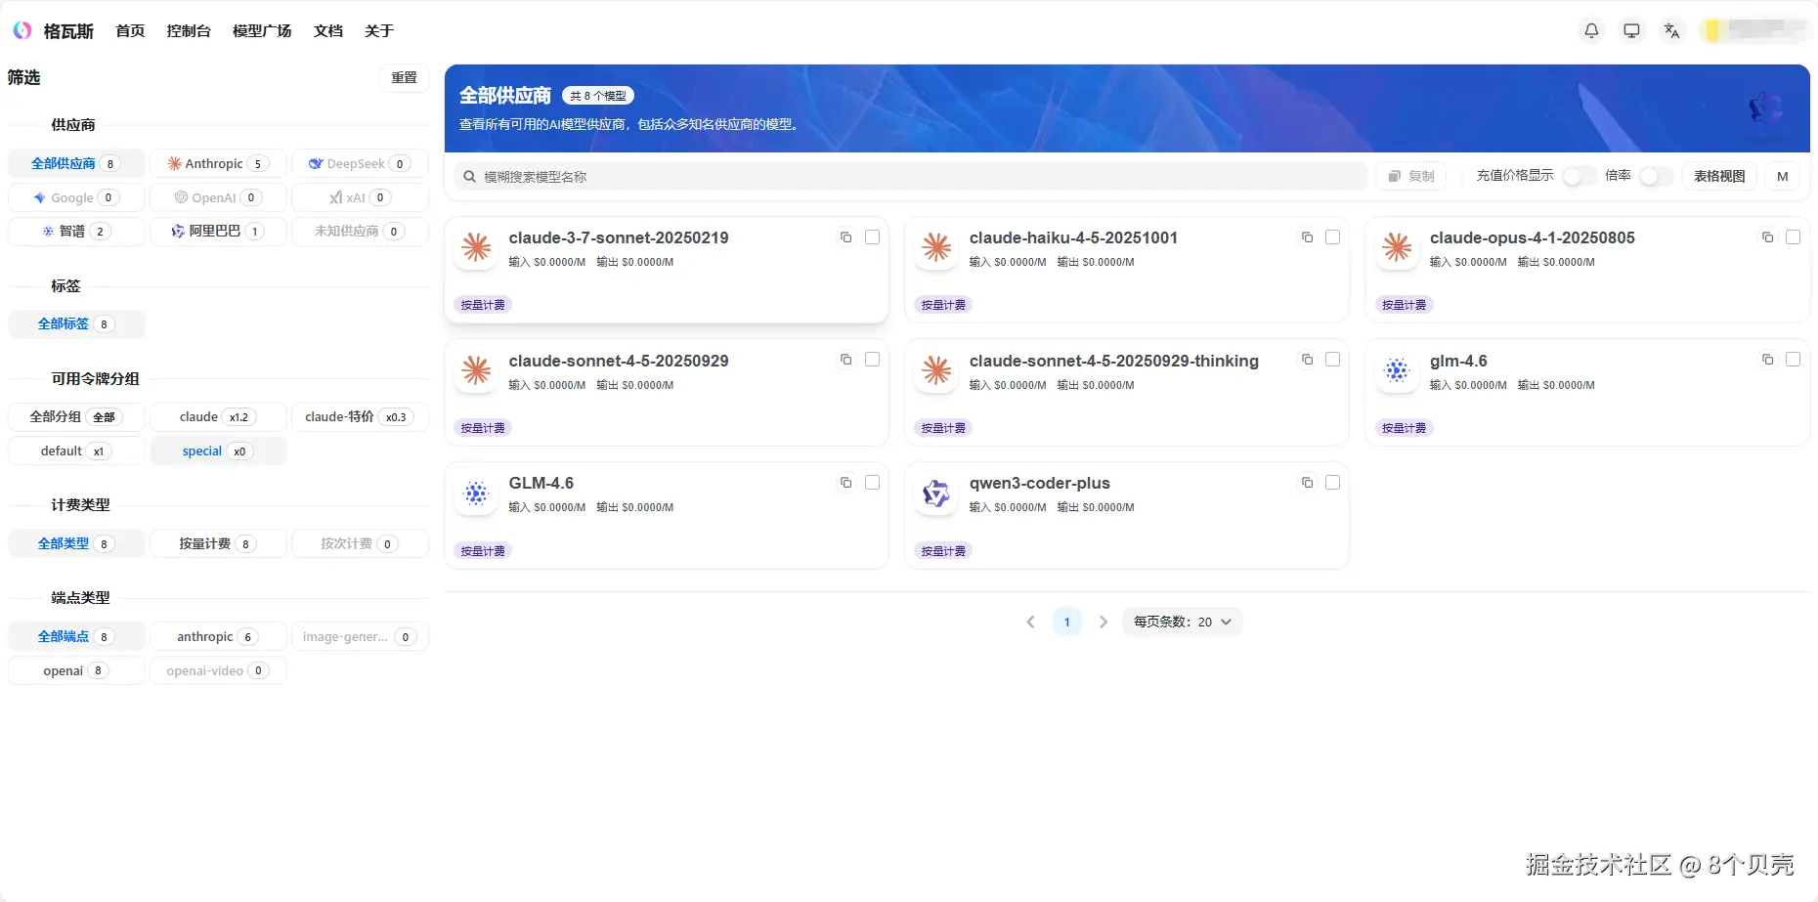The image size is (1818, 902).
Task: Toggle the 充值价格显示 switch
Action: [1579, 176]
